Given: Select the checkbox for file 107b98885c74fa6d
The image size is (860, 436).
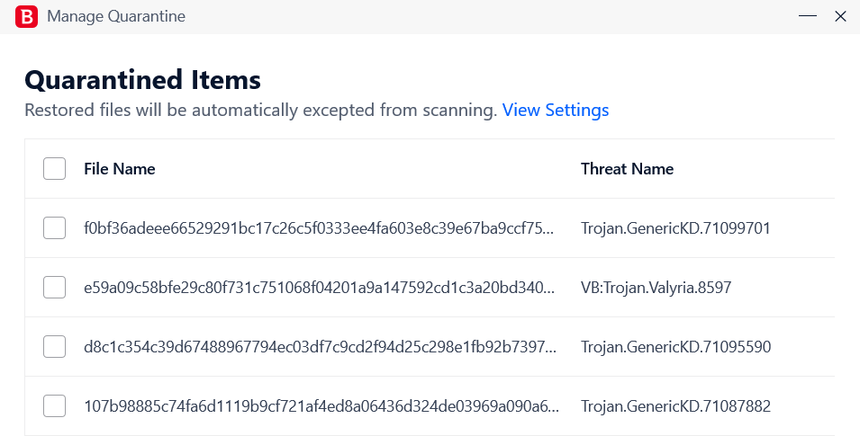Looking at the screenshot, I should pyautogui.click(x=54, y=405).
